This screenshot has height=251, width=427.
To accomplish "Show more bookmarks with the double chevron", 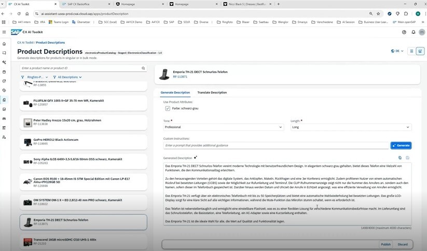I will (423, 22).
